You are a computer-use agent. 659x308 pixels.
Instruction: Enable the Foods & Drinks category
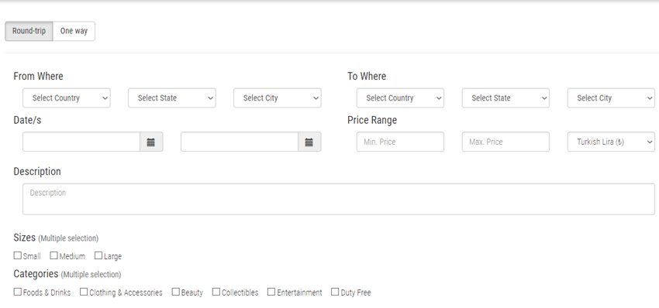pyautogui.click(x=18, y=292)
